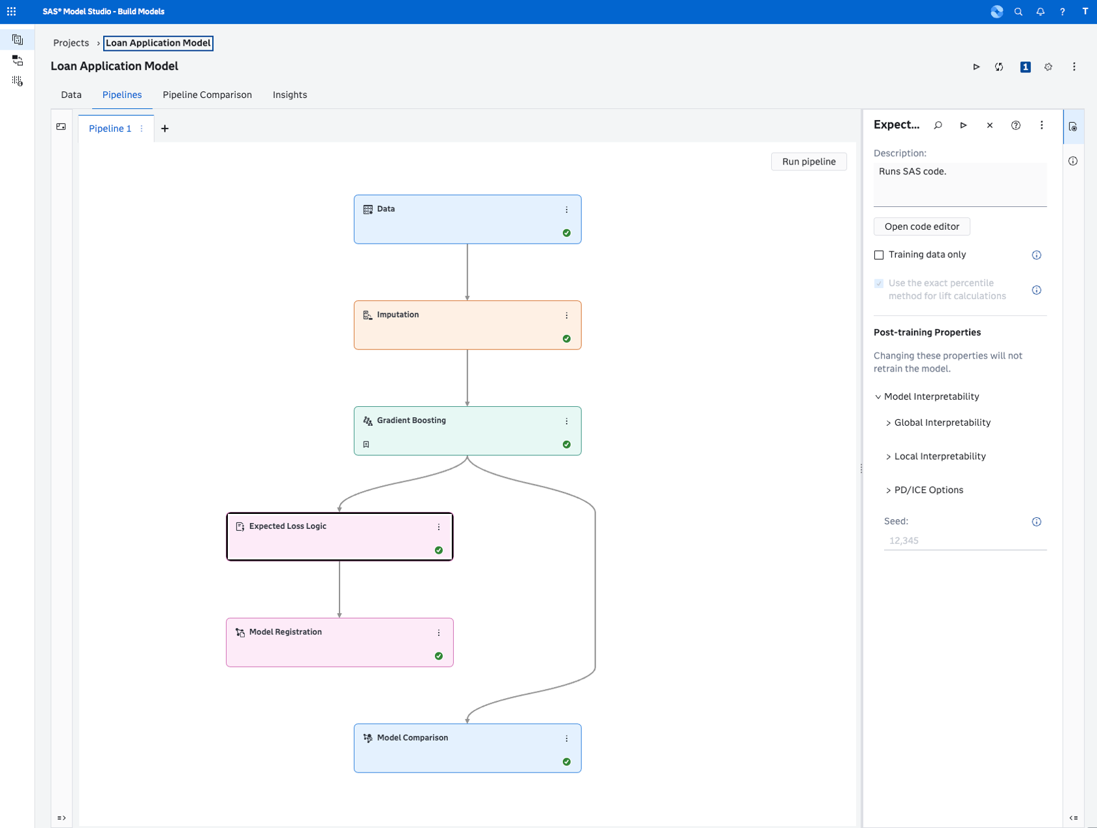Open the Pipeline Comparison tab
Image resolution: width=1097 pixels, height=828 pixels.
tap(207, 95)
